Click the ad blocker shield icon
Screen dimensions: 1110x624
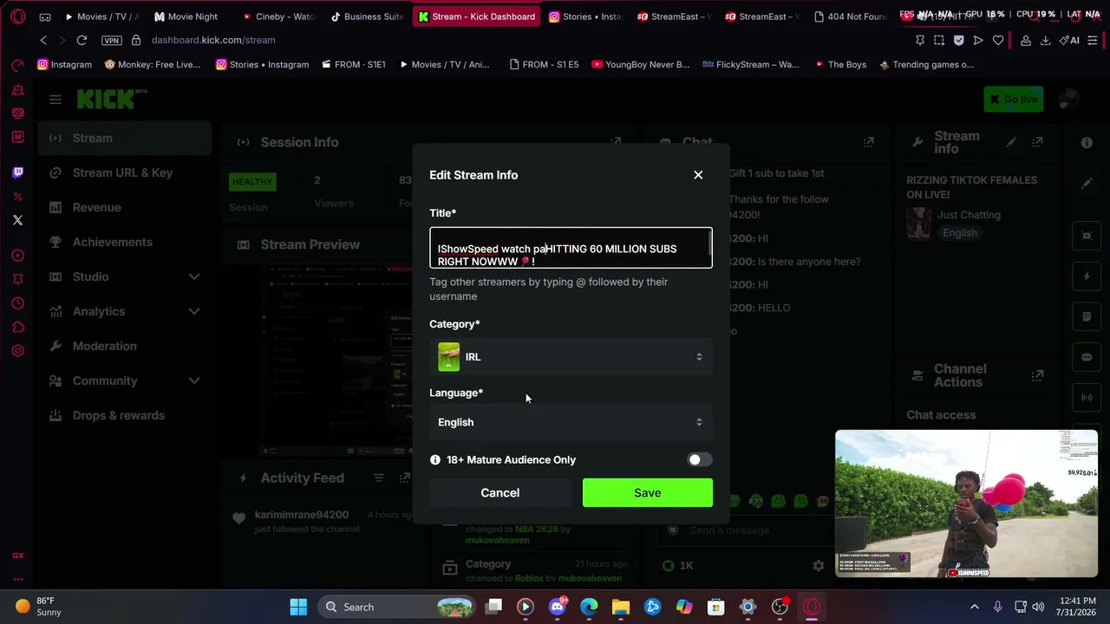tap(958, 40)
